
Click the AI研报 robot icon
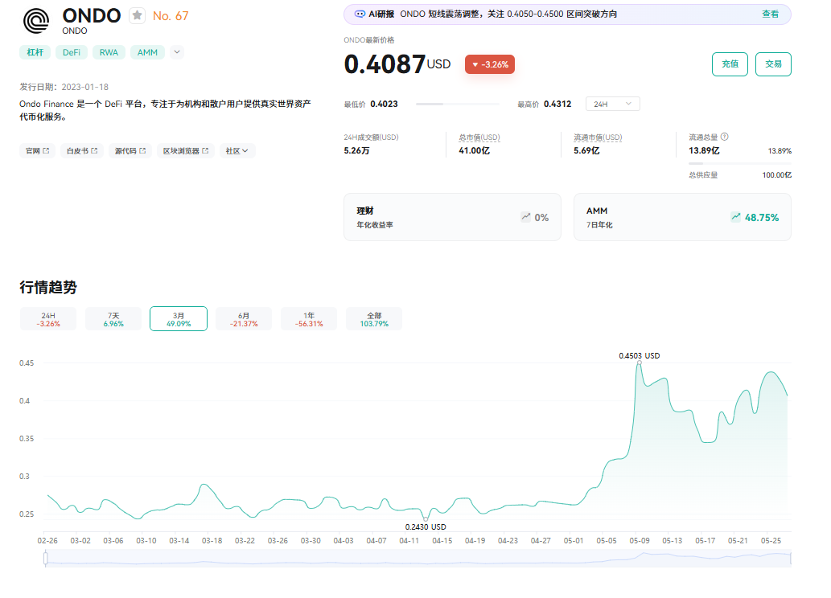coord(360,14)
